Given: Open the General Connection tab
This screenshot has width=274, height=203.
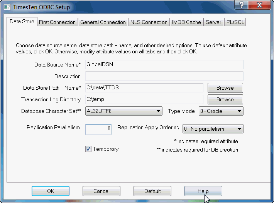Looking at the screenshot, I should click(103, 22).
